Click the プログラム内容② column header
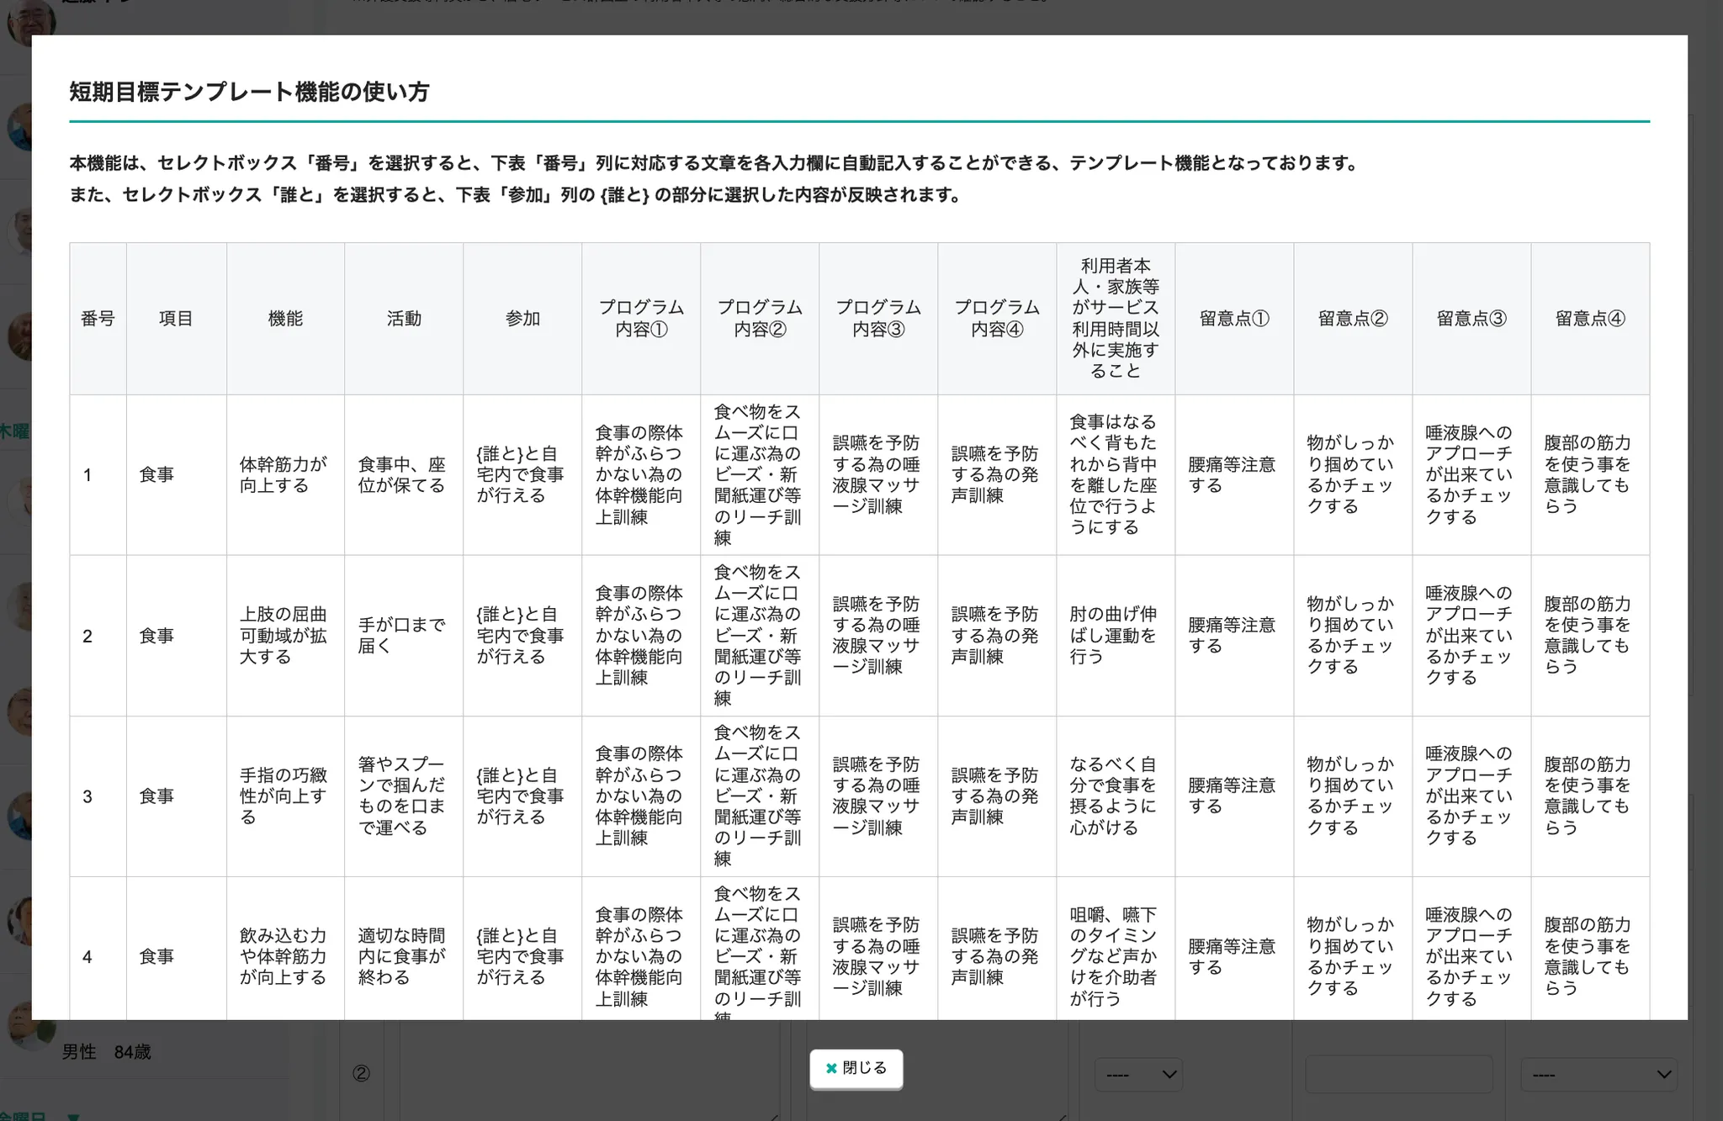Image resolution: width=1723 pixels, height=1121 pixels. [x=760, y=319]
